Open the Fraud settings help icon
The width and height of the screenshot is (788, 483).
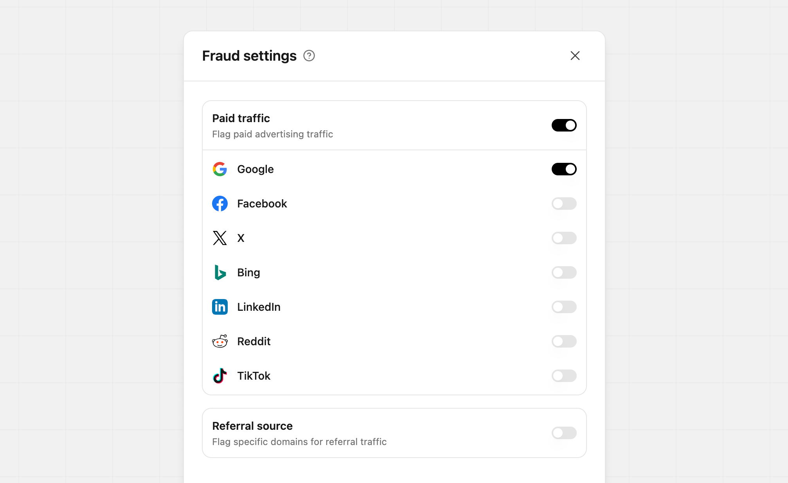(x=309, y=56)
